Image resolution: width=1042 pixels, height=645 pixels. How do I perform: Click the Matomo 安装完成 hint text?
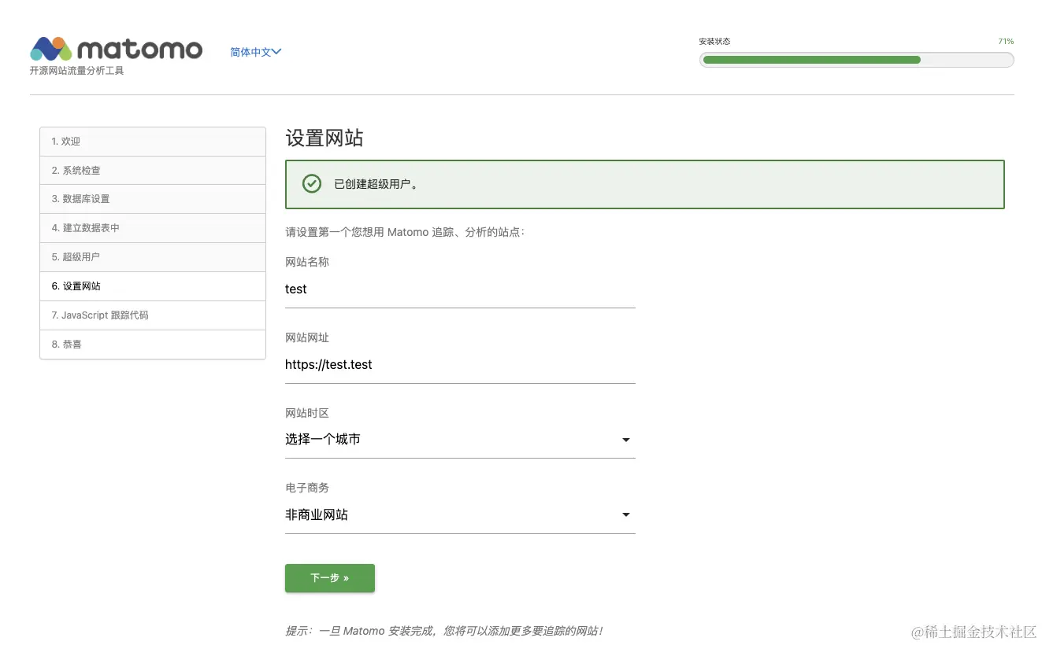coord(444,631)
